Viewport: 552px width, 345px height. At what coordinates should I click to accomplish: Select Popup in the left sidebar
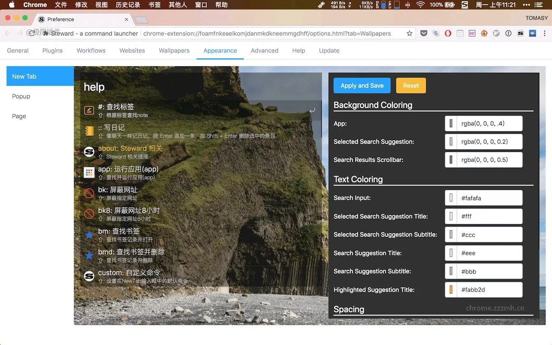21,96
